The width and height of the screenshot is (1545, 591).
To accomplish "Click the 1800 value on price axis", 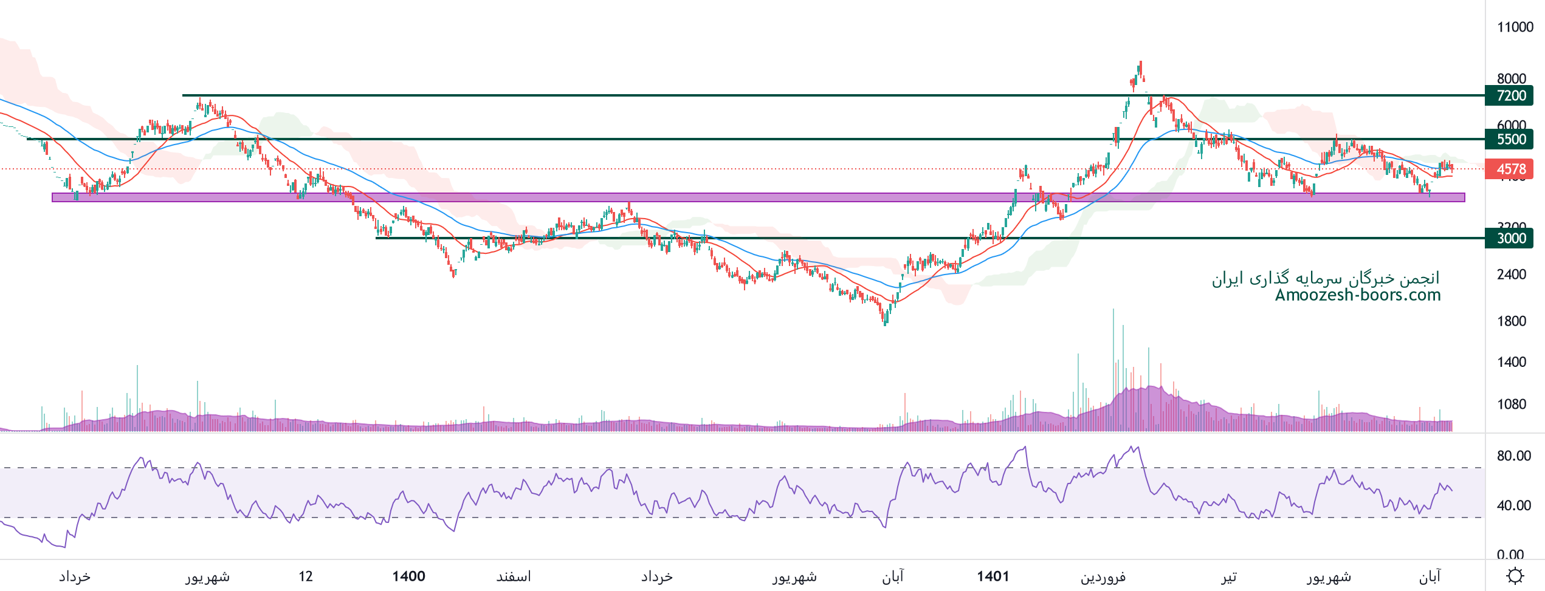I will [1511, 321].
